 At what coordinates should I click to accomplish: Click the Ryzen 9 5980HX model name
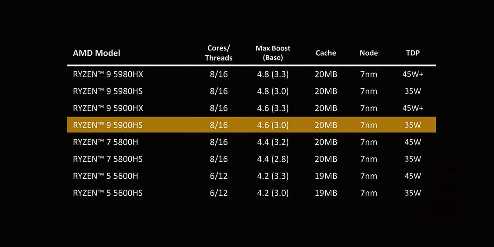108,74
